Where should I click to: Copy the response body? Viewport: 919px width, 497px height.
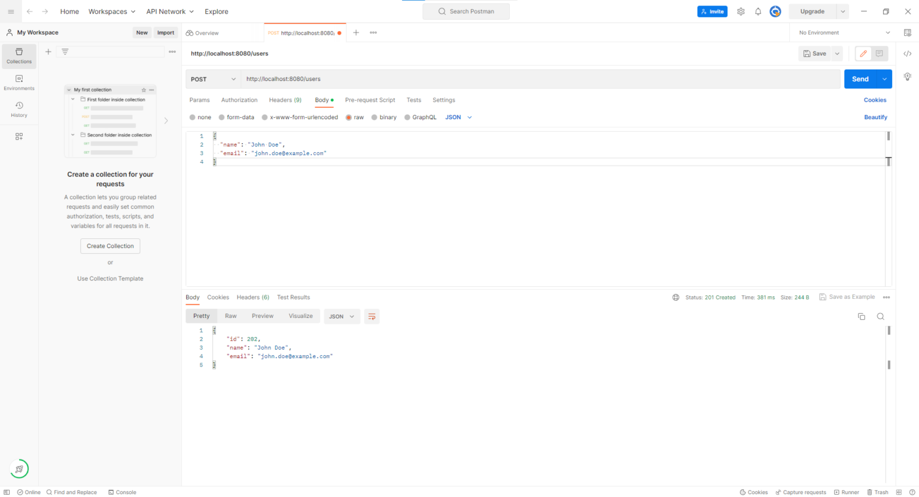pos(861,316)
